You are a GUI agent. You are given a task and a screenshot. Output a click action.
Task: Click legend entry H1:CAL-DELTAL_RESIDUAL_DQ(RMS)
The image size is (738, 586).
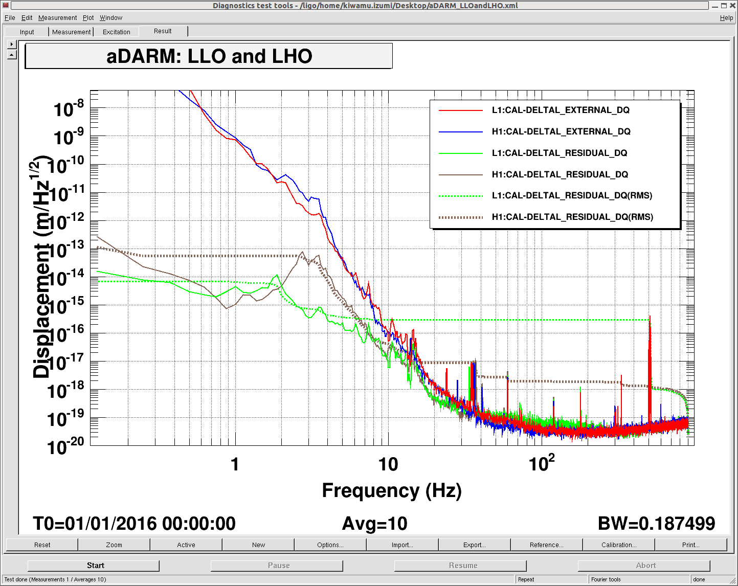[x=572, y=217]
